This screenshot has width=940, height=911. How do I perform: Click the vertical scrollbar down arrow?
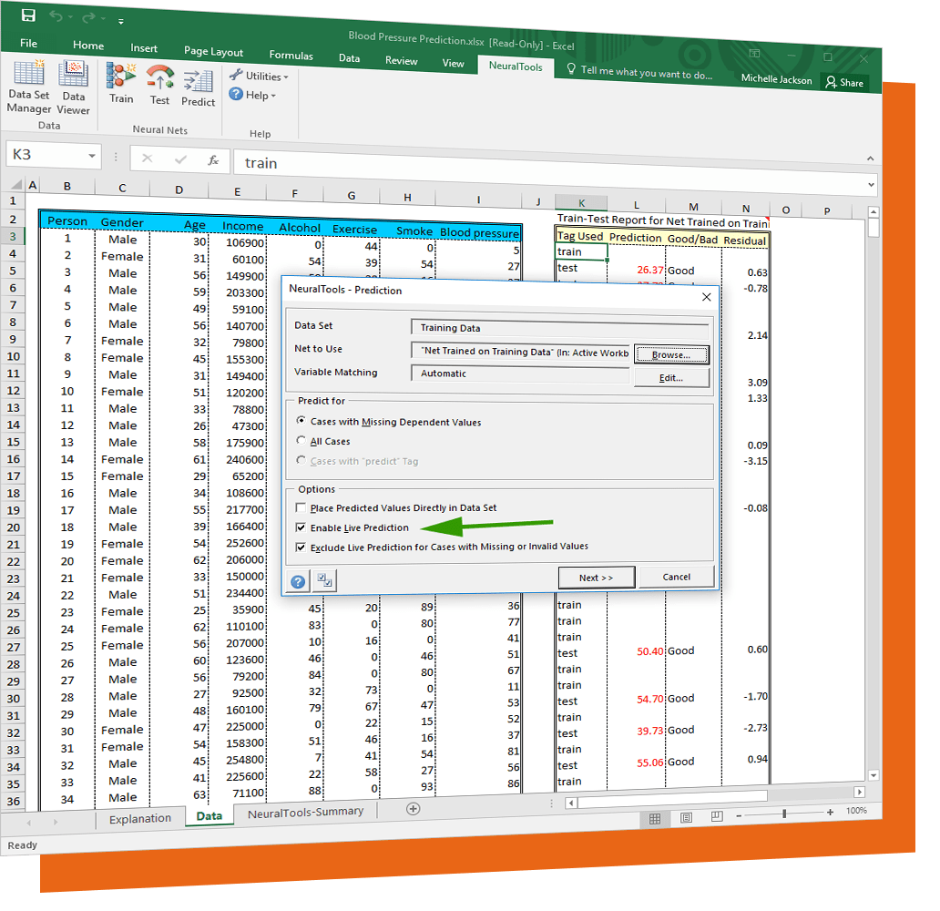pos(874,775)
